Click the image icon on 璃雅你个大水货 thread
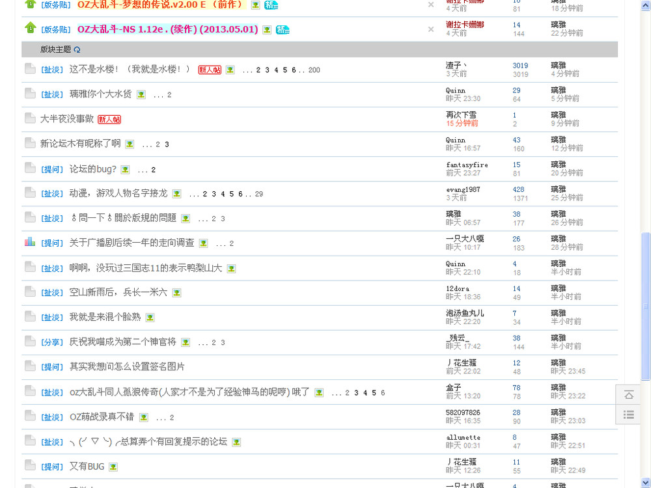 coord(141,94)
